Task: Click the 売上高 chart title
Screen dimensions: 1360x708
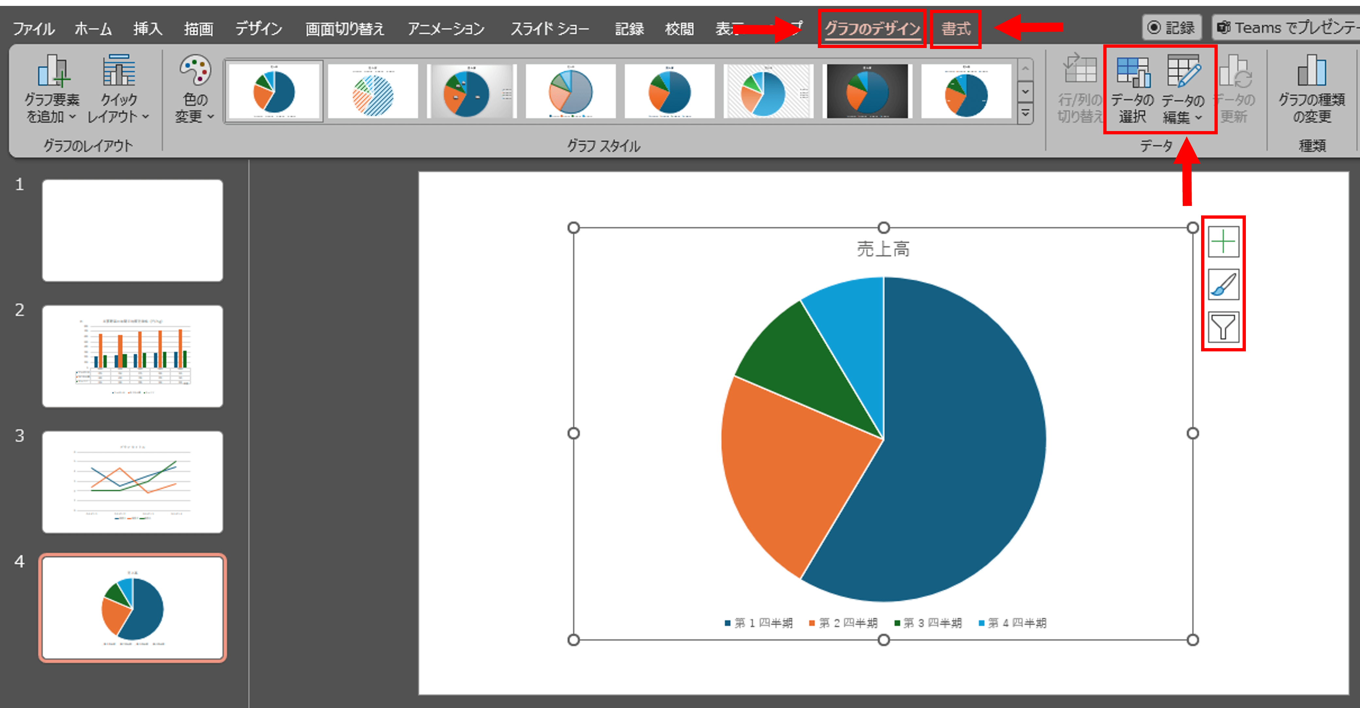Action: pos(883,249)
